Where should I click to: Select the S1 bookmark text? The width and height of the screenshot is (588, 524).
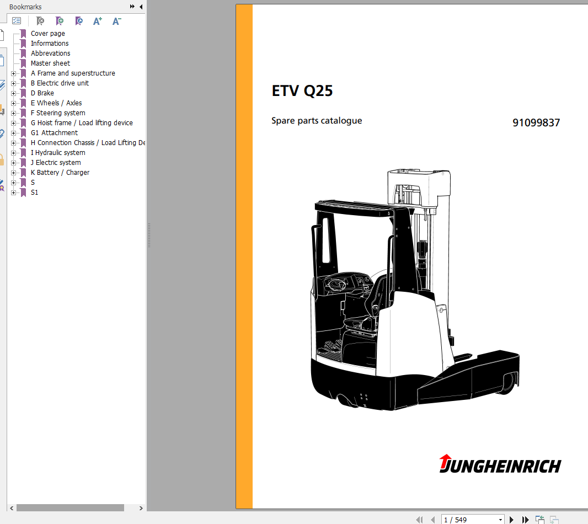pyautogui.click(x=34, y=193)
